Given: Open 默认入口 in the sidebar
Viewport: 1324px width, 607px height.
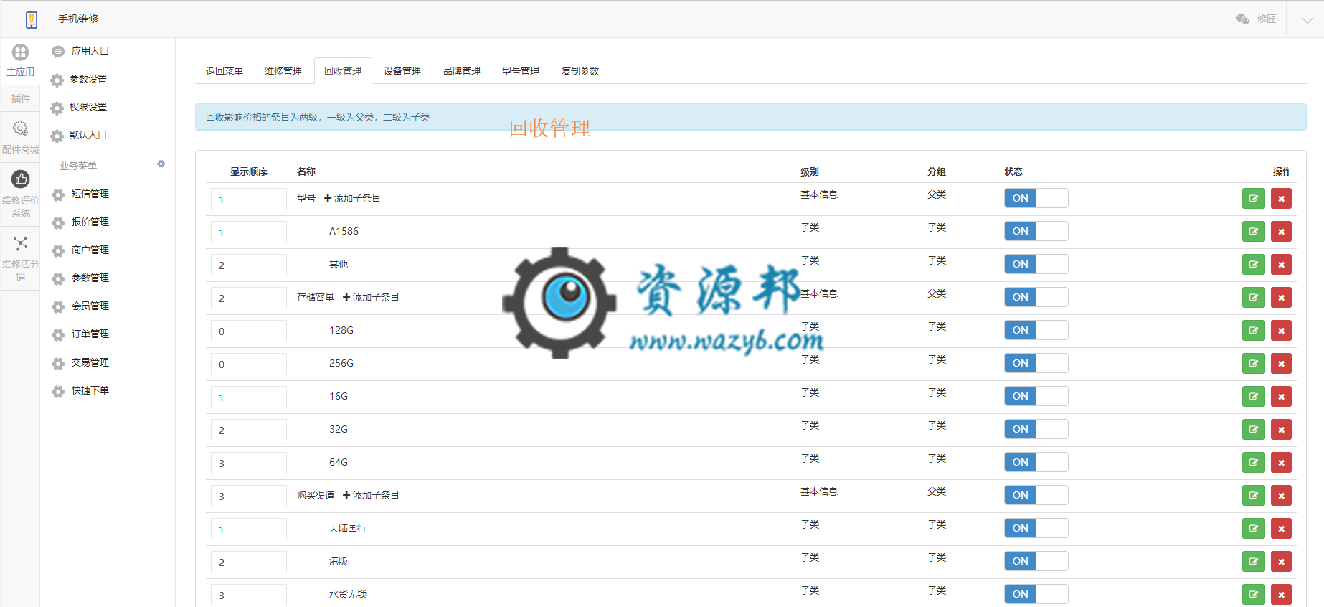Looking at the screenshot, I should (x=88, y=135).
